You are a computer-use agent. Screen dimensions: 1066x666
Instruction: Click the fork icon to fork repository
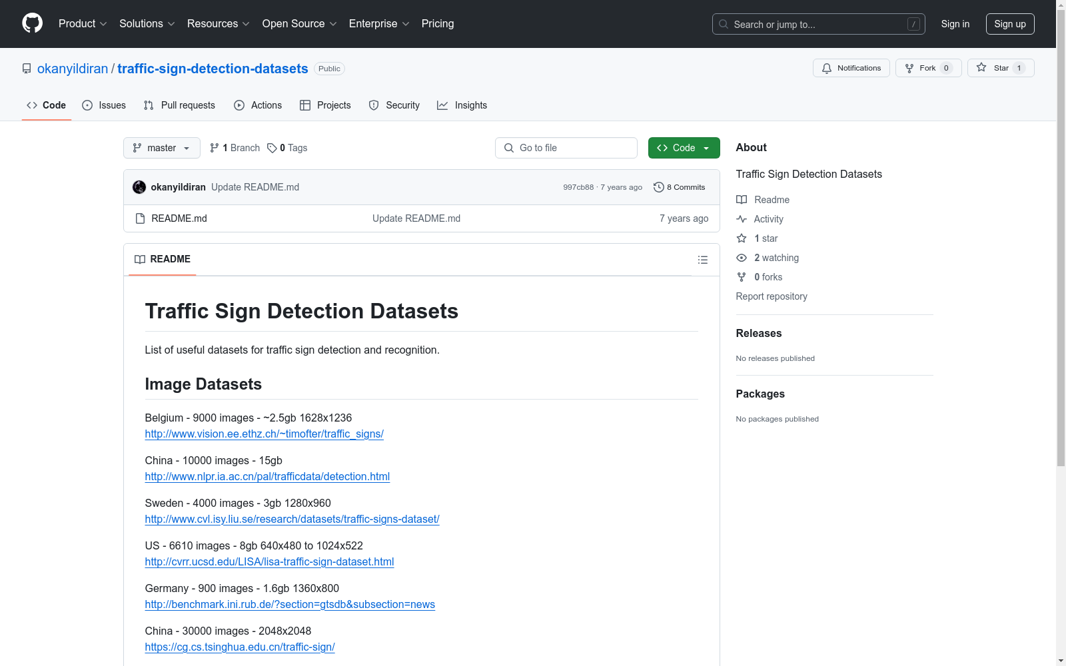[x=909, y=68]
